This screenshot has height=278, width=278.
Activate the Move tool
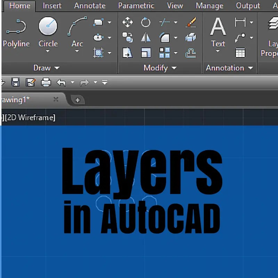tap(128, 22)
